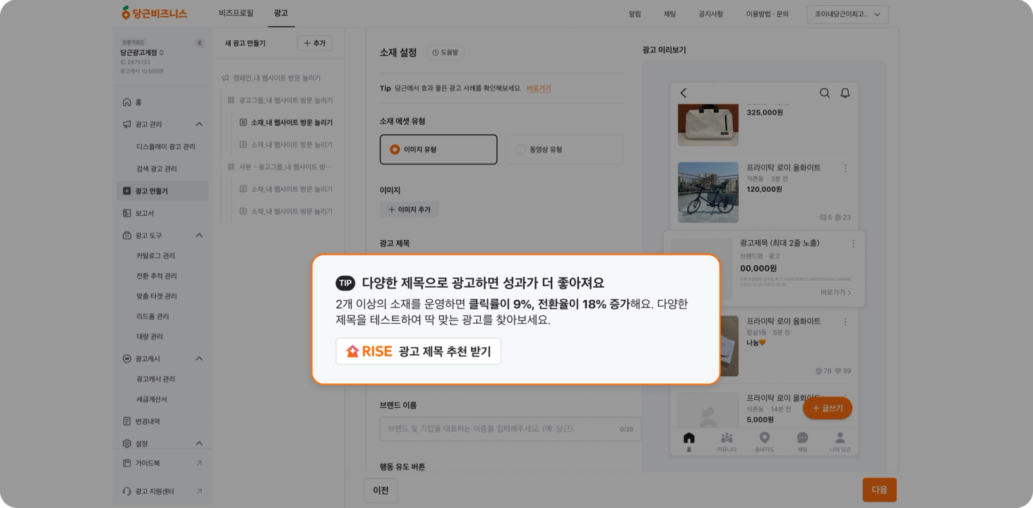1033x508 pixels.
Task: Select 사본 - 광고그룹 tree item
Action: click(280, 167)
